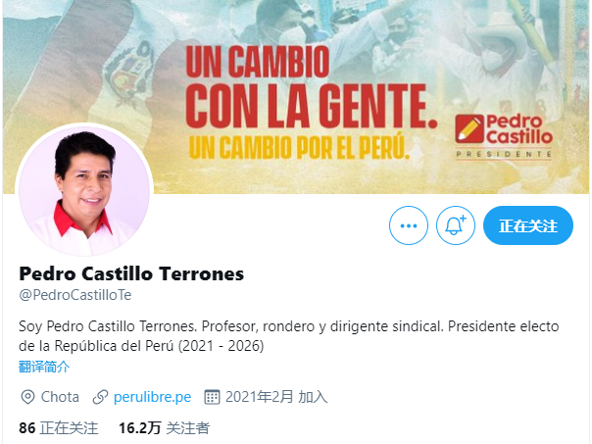
Task: Click the Pedro Castillo Presidente pencil logo
Action: pos(504,136)
